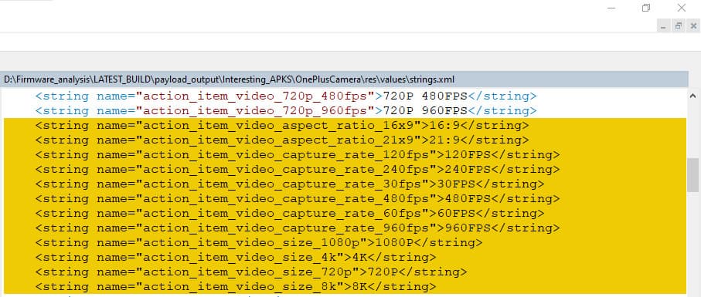Click the capture_rate_240fps string line
The height and width of the screenshot is (297, 701).
[298, 170]
